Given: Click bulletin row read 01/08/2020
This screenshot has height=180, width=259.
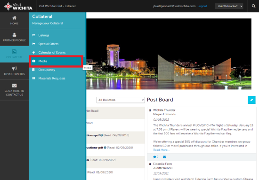Looking at the screenshot, I should click(115, 172).
